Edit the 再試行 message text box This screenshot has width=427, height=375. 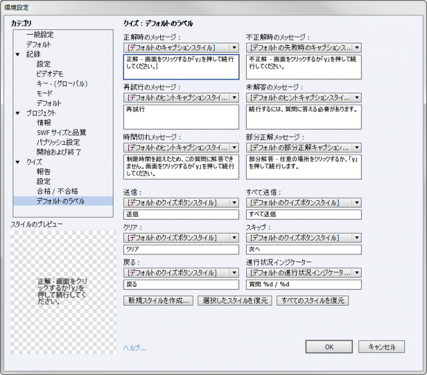[x=181, y=117]
